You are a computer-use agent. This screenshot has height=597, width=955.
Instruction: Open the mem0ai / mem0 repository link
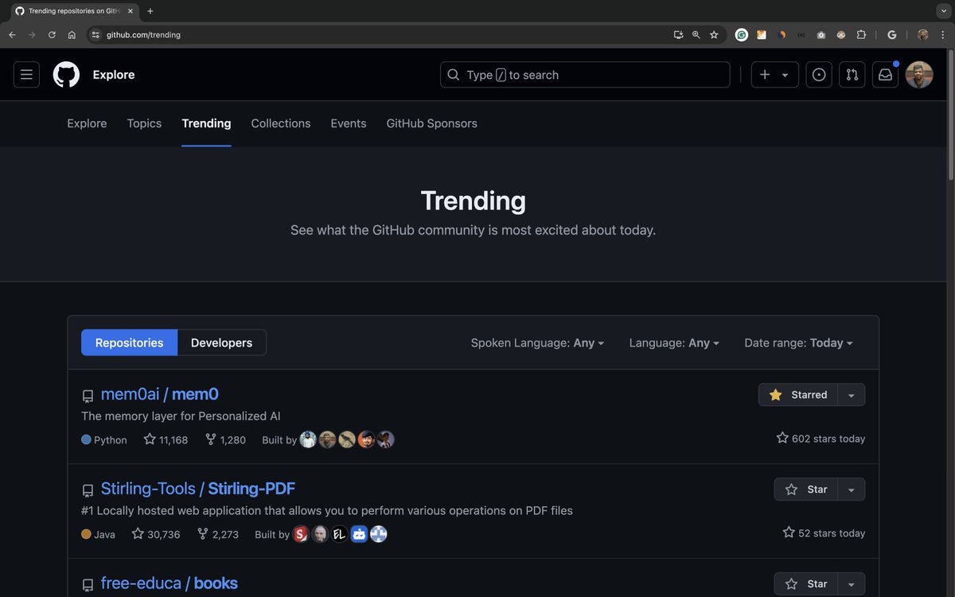[159, 394]
